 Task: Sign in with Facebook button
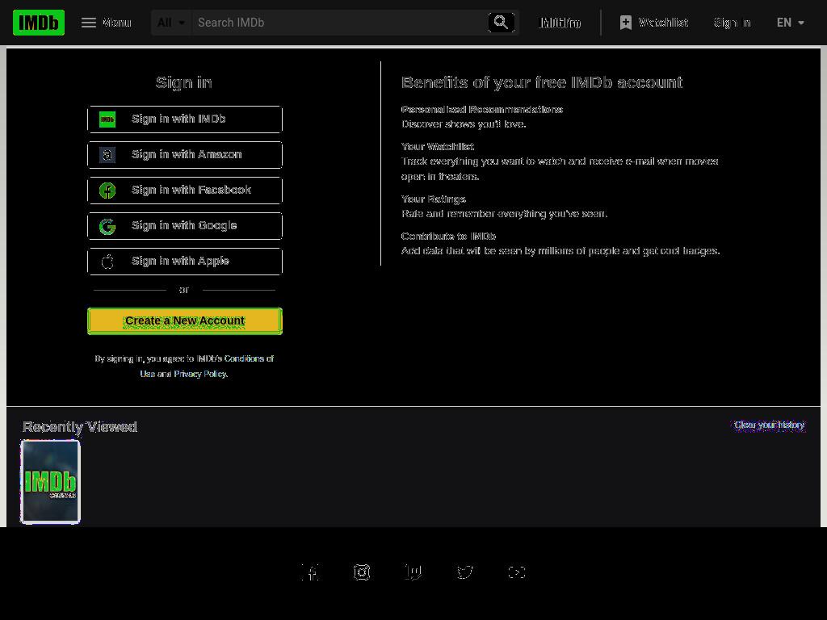(185, 191)
